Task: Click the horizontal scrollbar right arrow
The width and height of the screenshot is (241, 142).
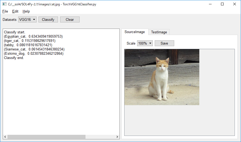Action: tap(117, 137)
